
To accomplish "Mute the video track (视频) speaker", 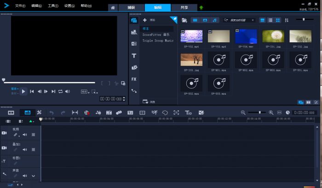I will coord(25,135).
